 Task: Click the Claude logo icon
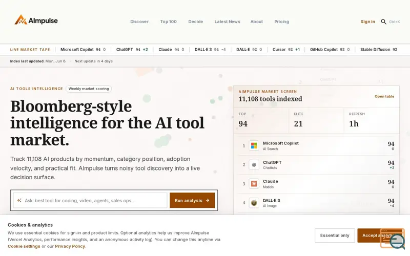254,184
